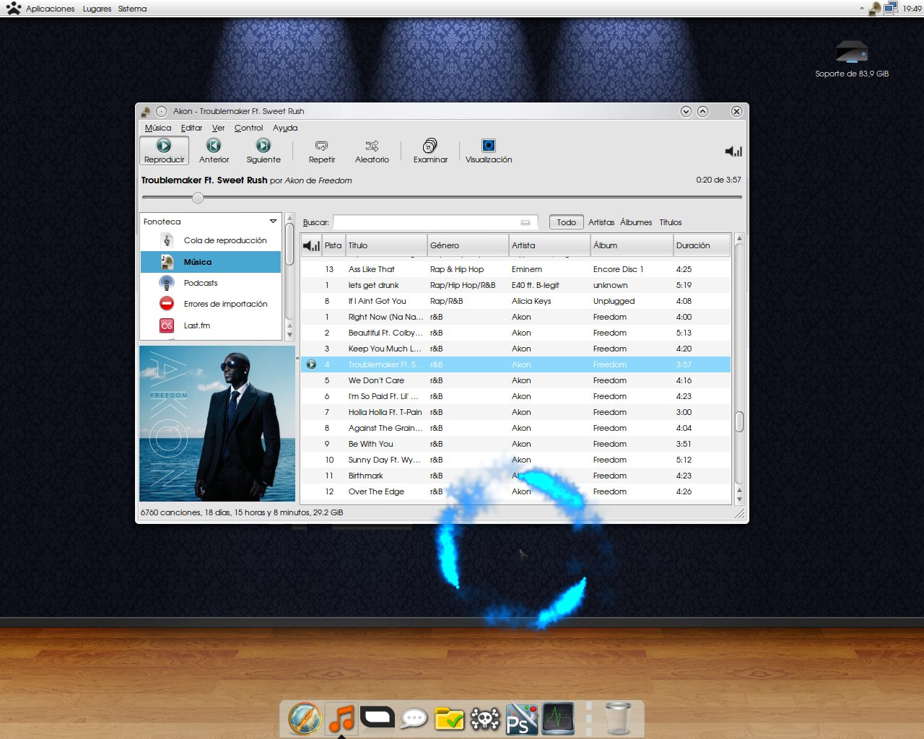The width and height of the screenshot is (924, 739).
Task: Filter the search by Artistas
Action: point(601,222)
